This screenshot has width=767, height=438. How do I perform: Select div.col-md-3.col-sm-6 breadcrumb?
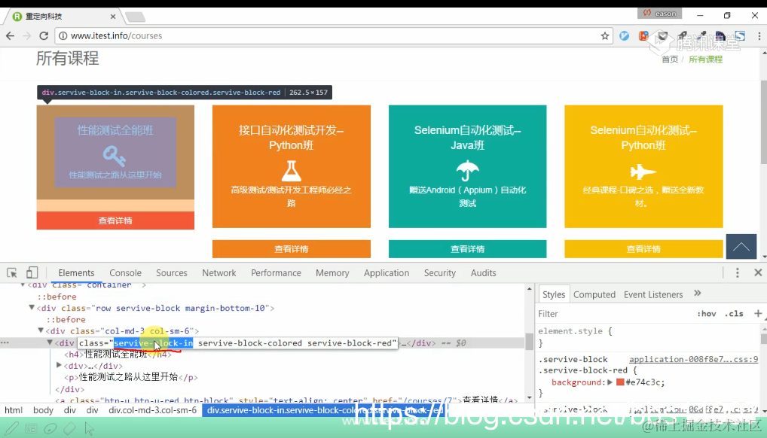153,410
